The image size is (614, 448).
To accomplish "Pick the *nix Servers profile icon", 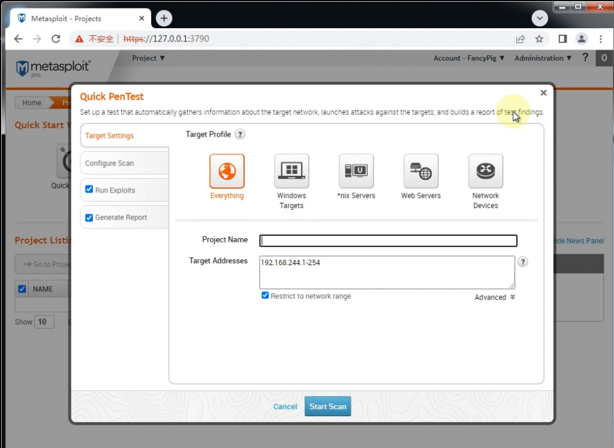I will coord(356,171).
